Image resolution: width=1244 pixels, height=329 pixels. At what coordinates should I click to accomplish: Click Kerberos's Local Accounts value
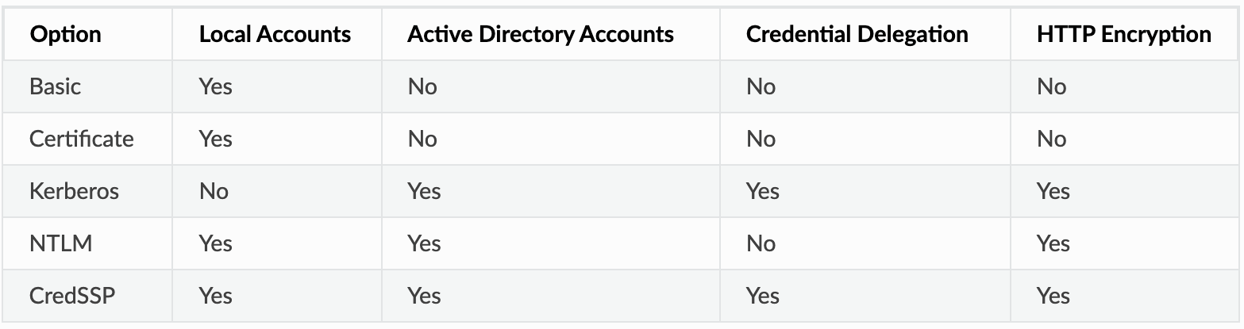pyautogui.click(x=214, y=191)
